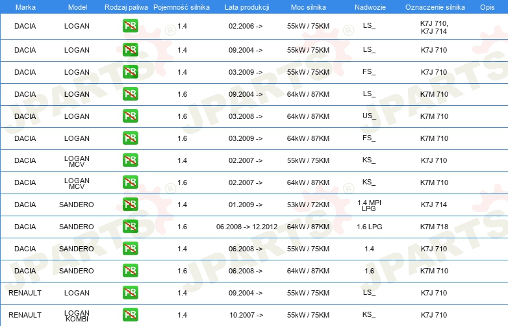This screenshot has height=326, width=508.
Task: Select the 'US_' body type cell
Action: [x=369, y=116]
